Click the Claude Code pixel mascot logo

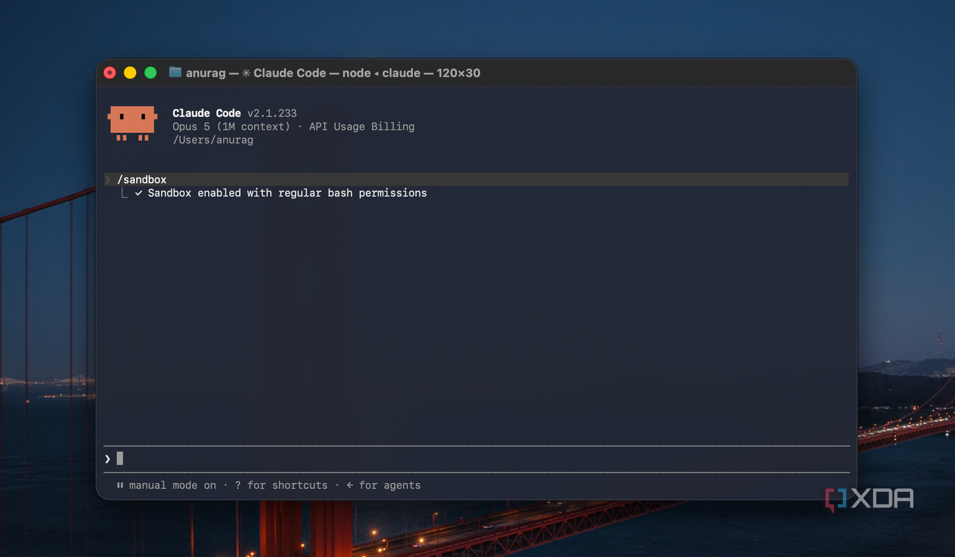[133, 123]
